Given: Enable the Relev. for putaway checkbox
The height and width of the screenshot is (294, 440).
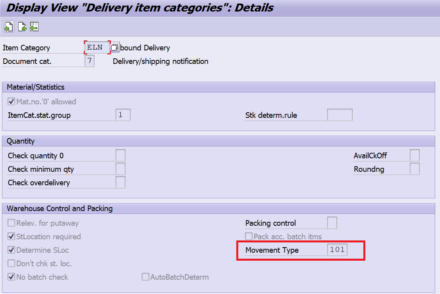Looking at the screenshot, I should 12,223.
